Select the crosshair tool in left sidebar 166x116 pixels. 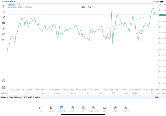(3, 6)
